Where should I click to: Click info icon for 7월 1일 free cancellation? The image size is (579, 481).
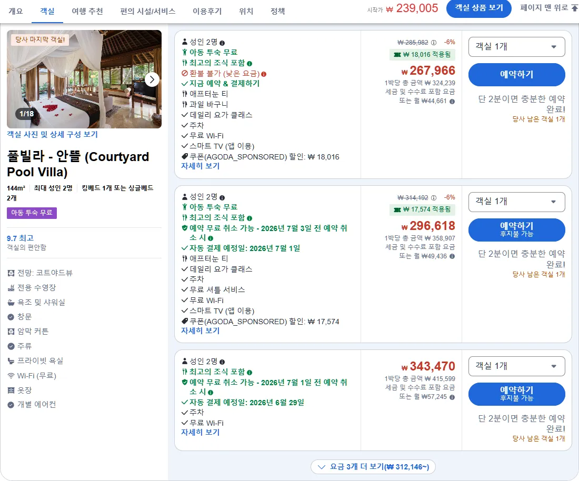coord(211,393)
